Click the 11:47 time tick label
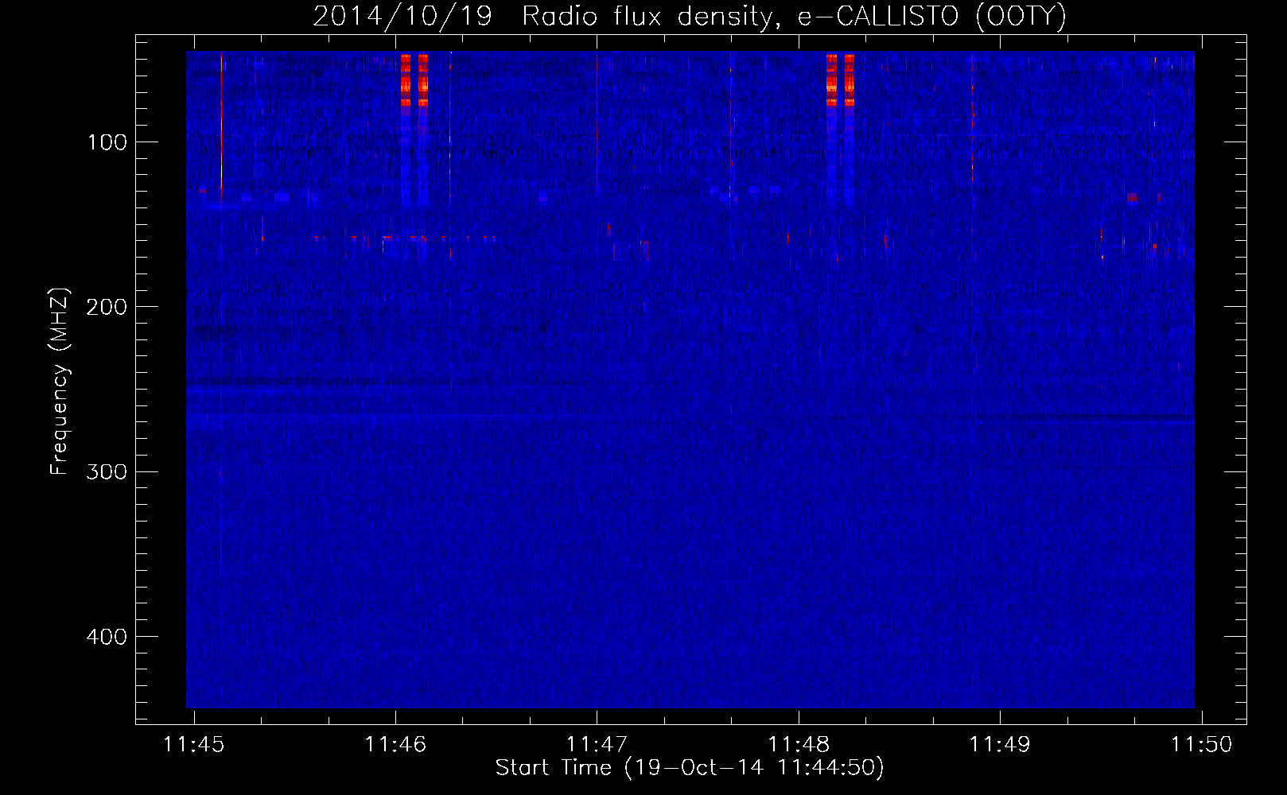This screenshot has height=795, width=1287. (x=597, y=744)
